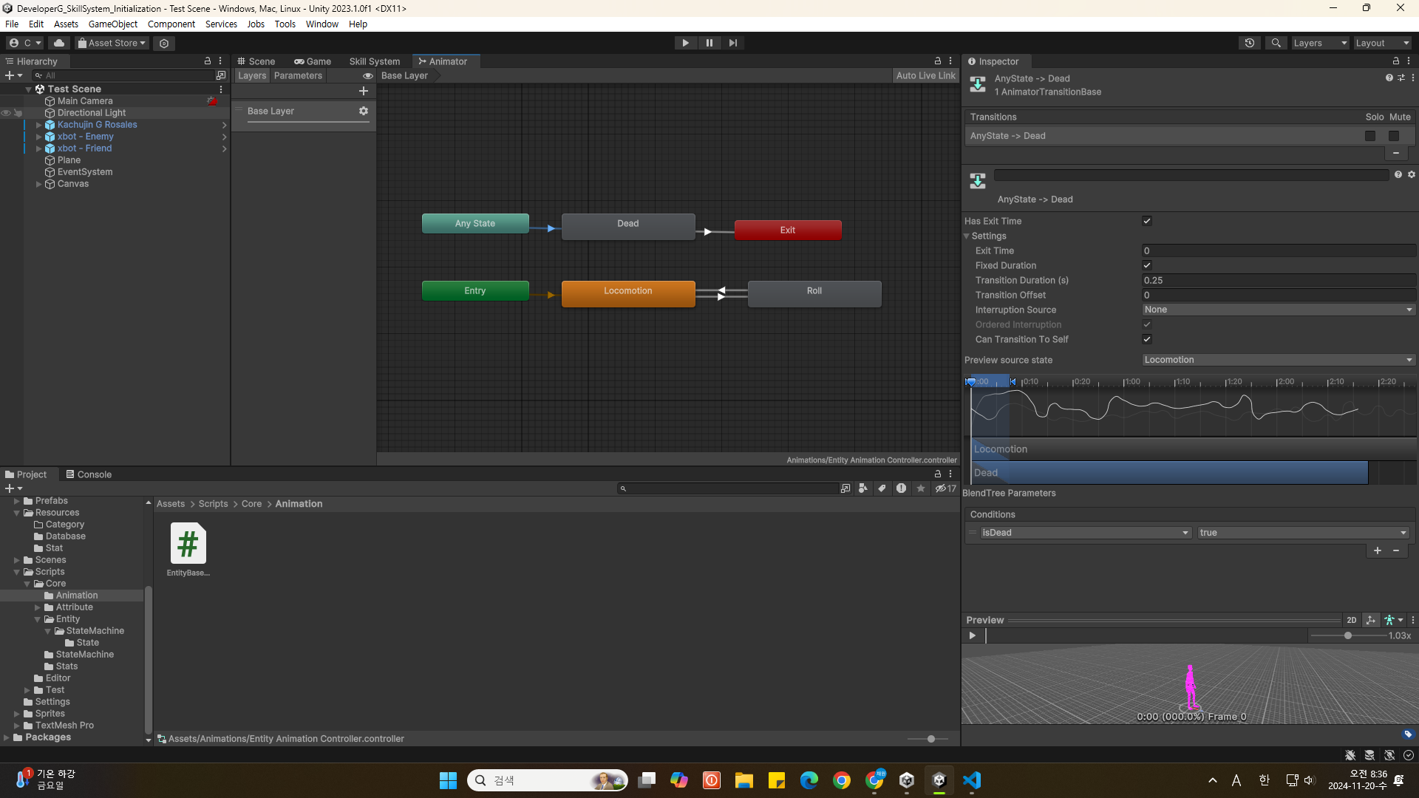
Task: Click the Transition Duration input field
Action: pos(1279,280)
